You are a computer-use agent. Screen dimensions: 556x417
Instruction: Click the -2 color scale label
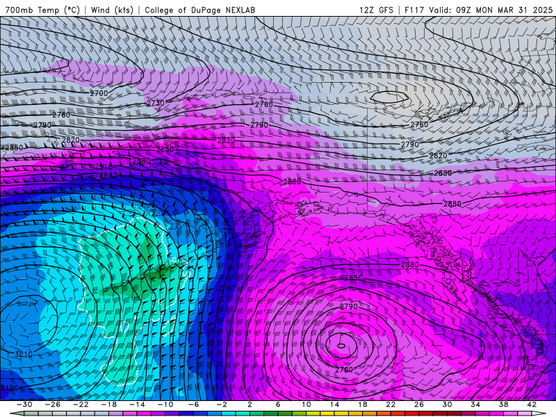tap(222, 405)
